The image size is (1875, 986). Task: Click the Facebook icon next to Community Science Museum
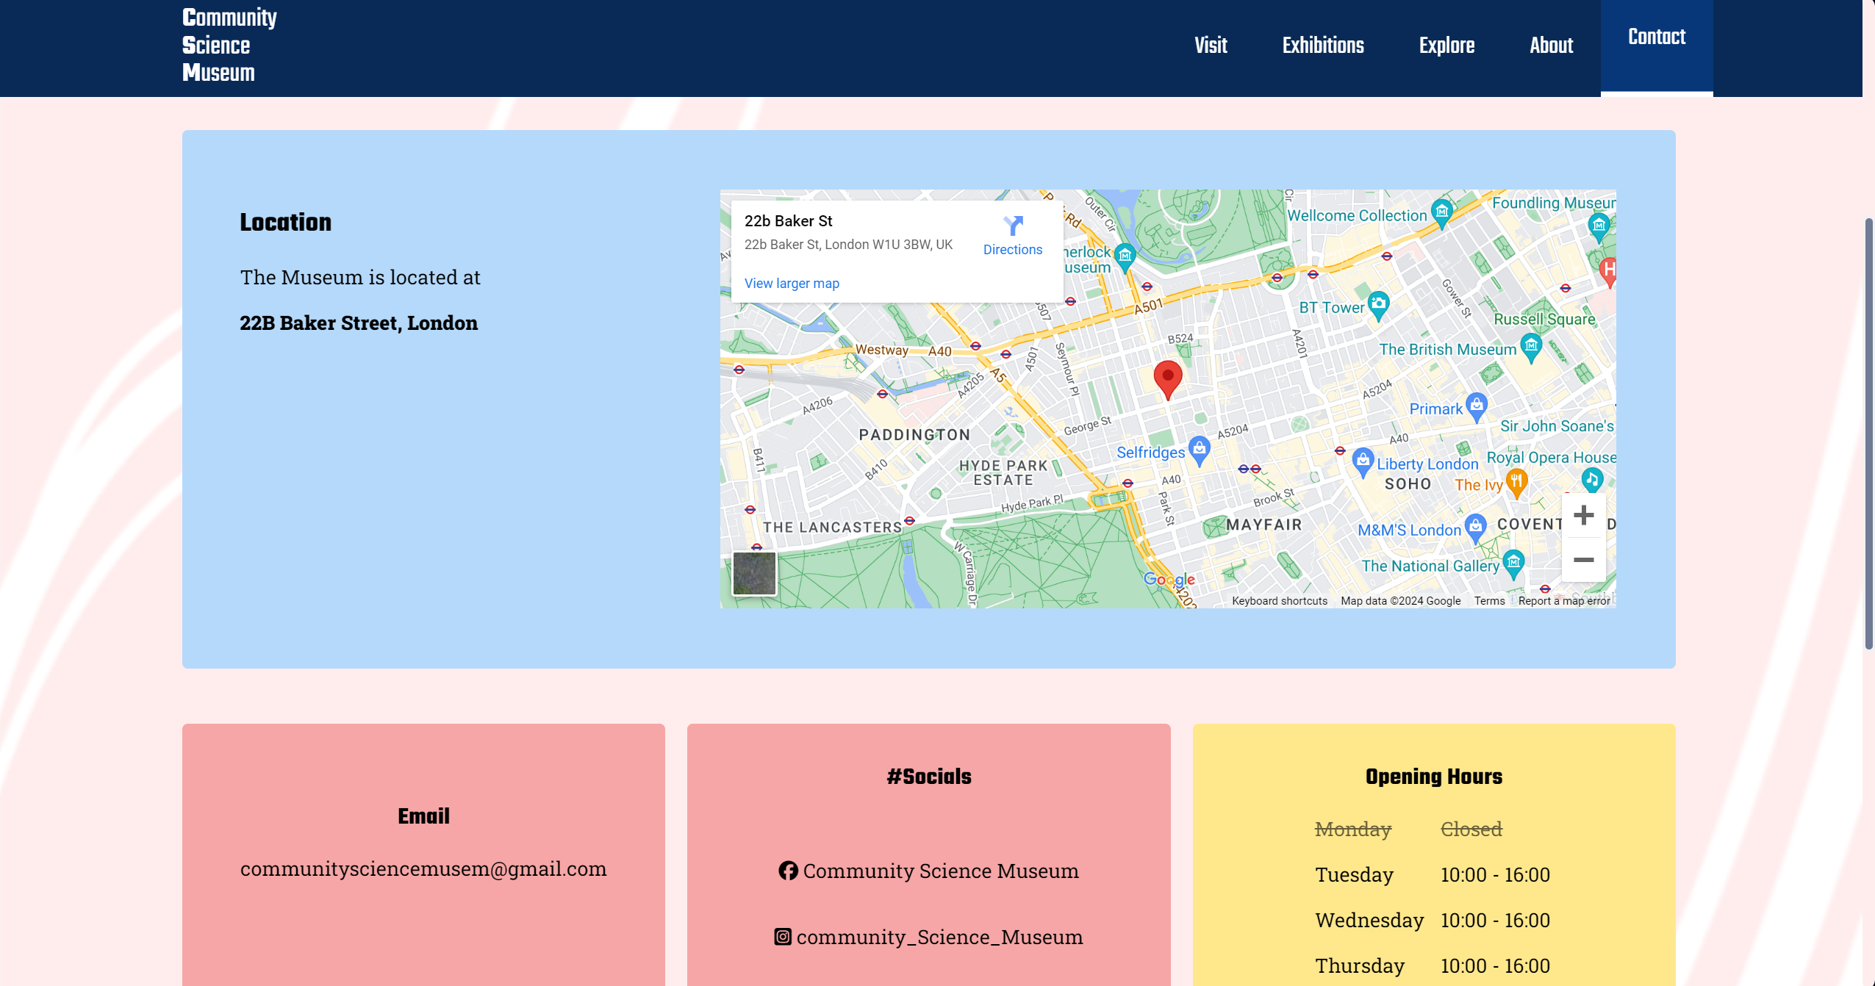tap(788, 871)
